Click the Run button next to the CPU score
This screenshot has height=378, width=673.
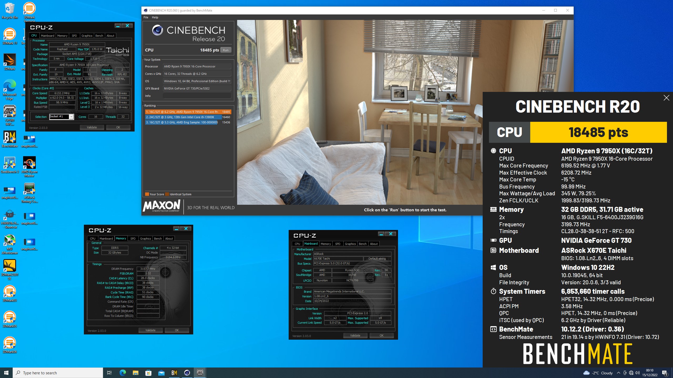[x=226, y=50]
